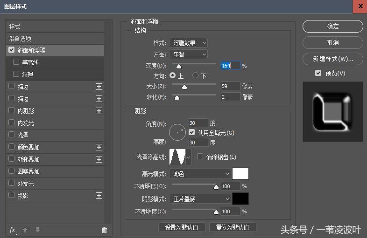Click the 大小 slider handle
Screen dimensions: 367x238
point(184,87)
